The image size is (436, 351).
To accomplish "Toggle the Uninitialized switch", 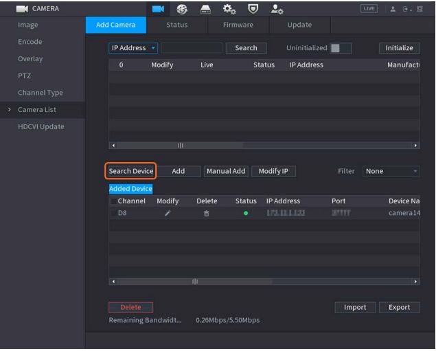I will [x=341, y=48].
